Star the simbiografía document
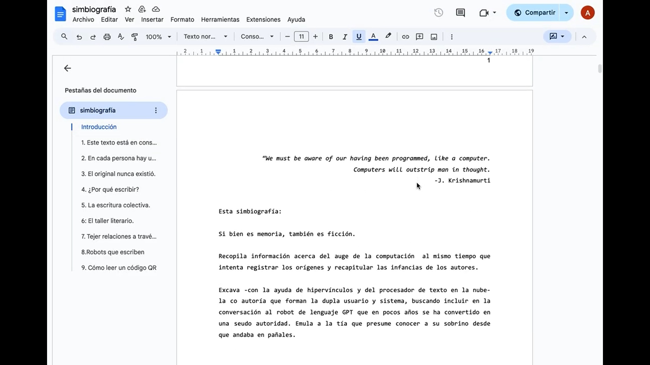The height and width of the screenshot is (365, 650). coord(128,9)
